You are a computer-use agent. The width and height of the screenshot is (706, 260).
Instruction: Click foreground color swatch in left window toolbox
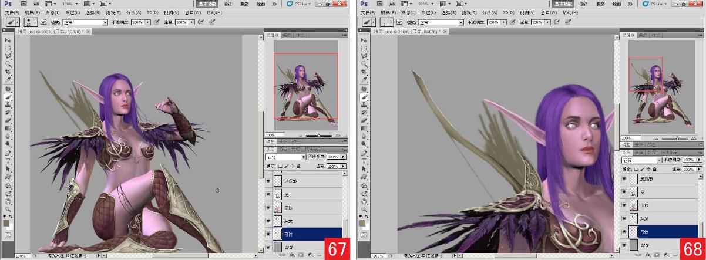[6, 222]
